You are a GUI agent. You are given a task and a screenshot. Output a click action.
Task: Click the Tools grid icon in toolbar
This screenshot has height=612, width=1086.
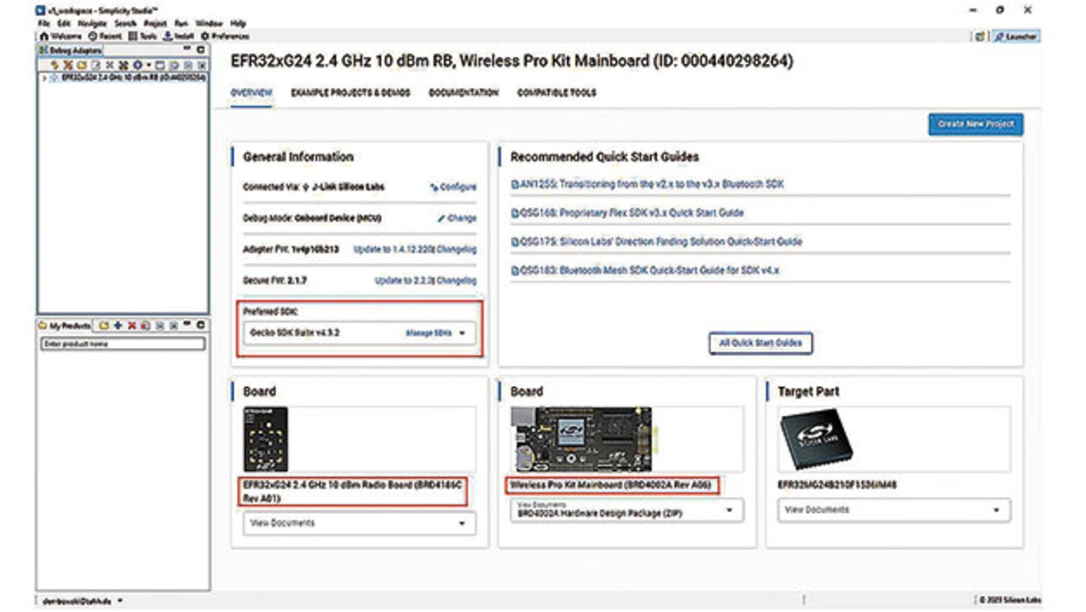point(132,36)
